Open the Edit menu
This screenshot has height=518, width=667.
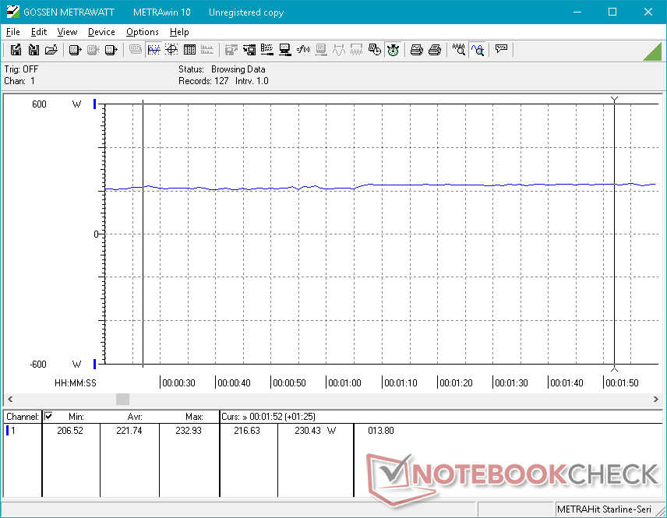39,32
